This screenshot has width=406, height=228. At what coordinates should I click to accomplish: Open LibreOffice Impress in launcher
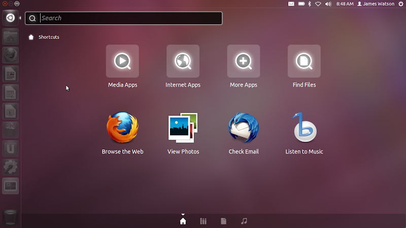(x=10, y=111)
